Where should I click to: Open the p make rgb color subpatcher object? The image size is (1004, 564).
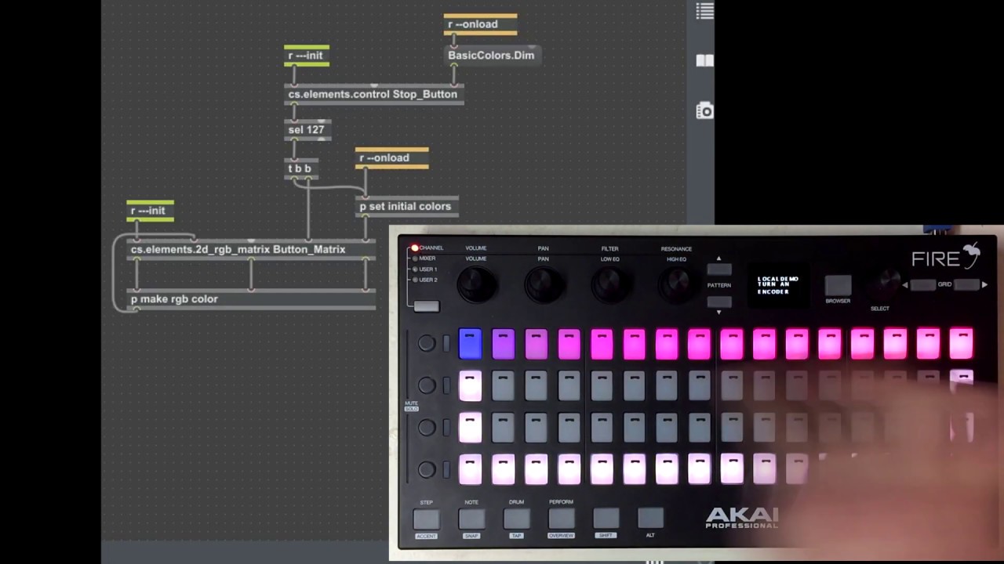tap(251, 299)
